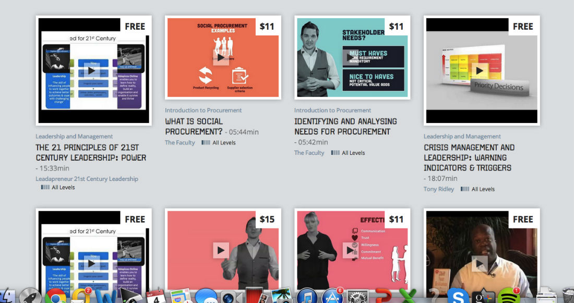Launch Skype from the dock
The height and width of the screenshot is (303, 574).
(x=458, y=296)
